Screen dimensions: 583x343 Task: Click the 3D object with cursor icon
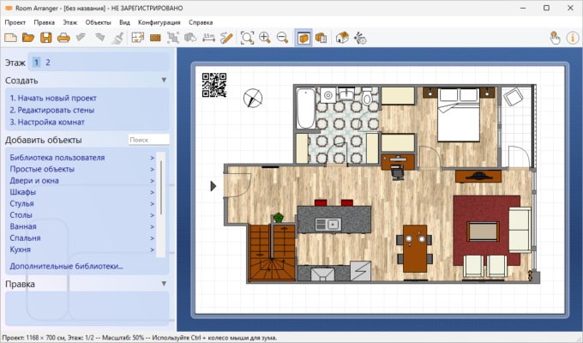(x=190, y=38)
